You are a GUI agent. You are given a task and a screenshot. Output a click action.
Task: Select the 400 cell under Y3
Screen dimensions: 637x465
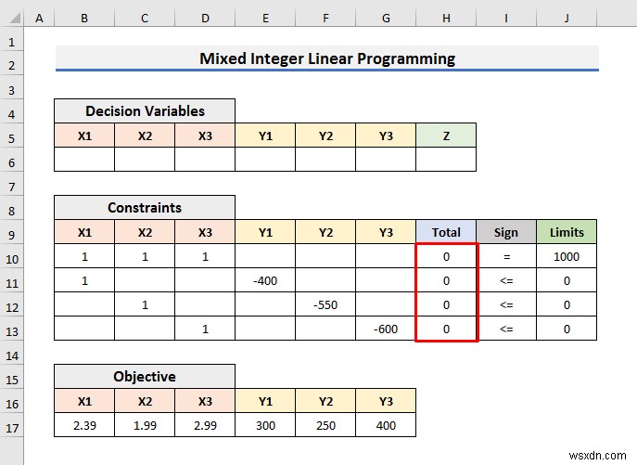[386, 425]
